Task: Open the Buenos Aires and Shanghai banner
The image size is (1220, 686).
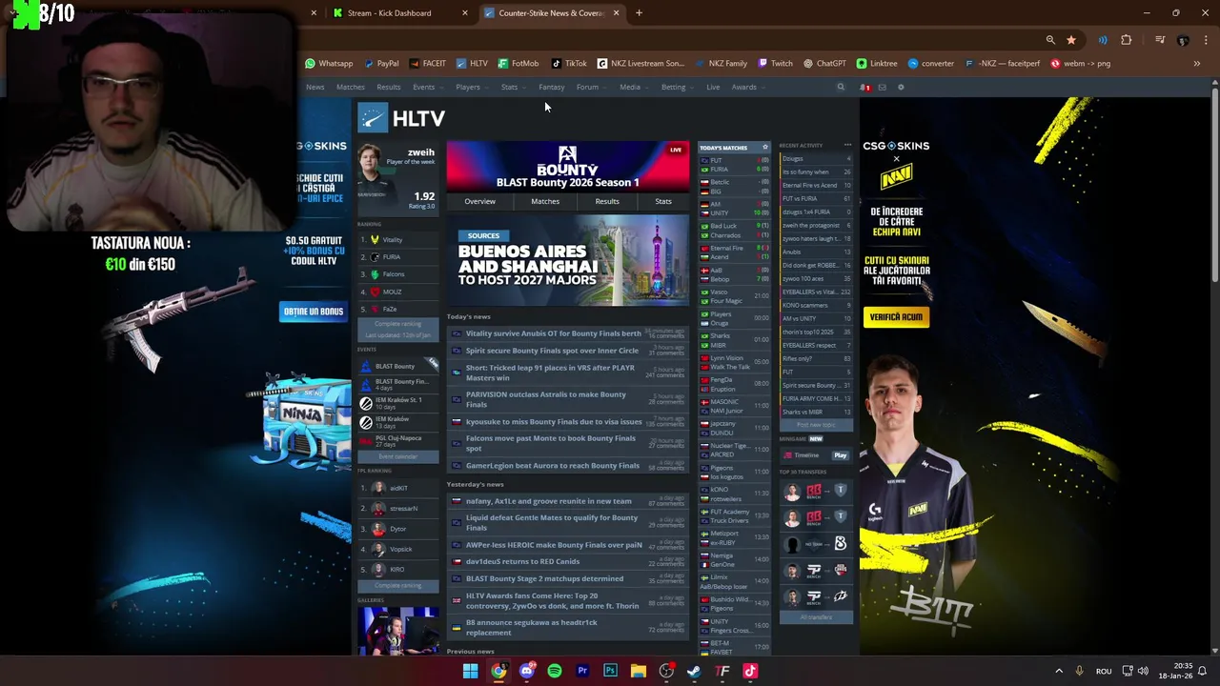Action: (x=567, y=261)
